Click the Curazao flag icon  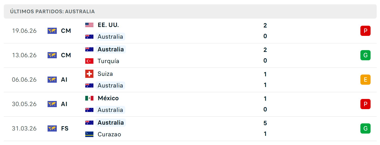89,134
